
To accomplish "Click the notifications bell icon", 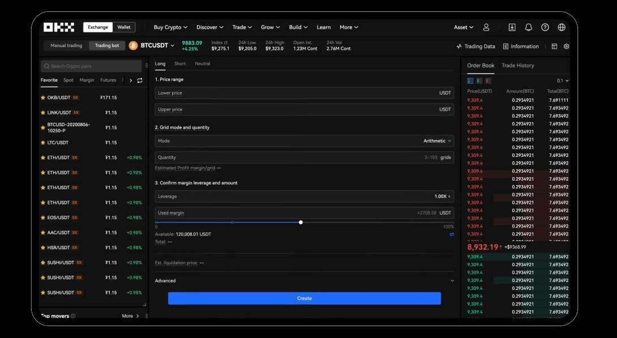I will point(528,27).
